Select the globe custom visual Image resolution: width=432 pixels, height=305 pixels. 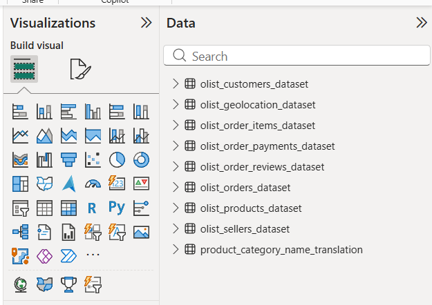[x=21, y=285]
